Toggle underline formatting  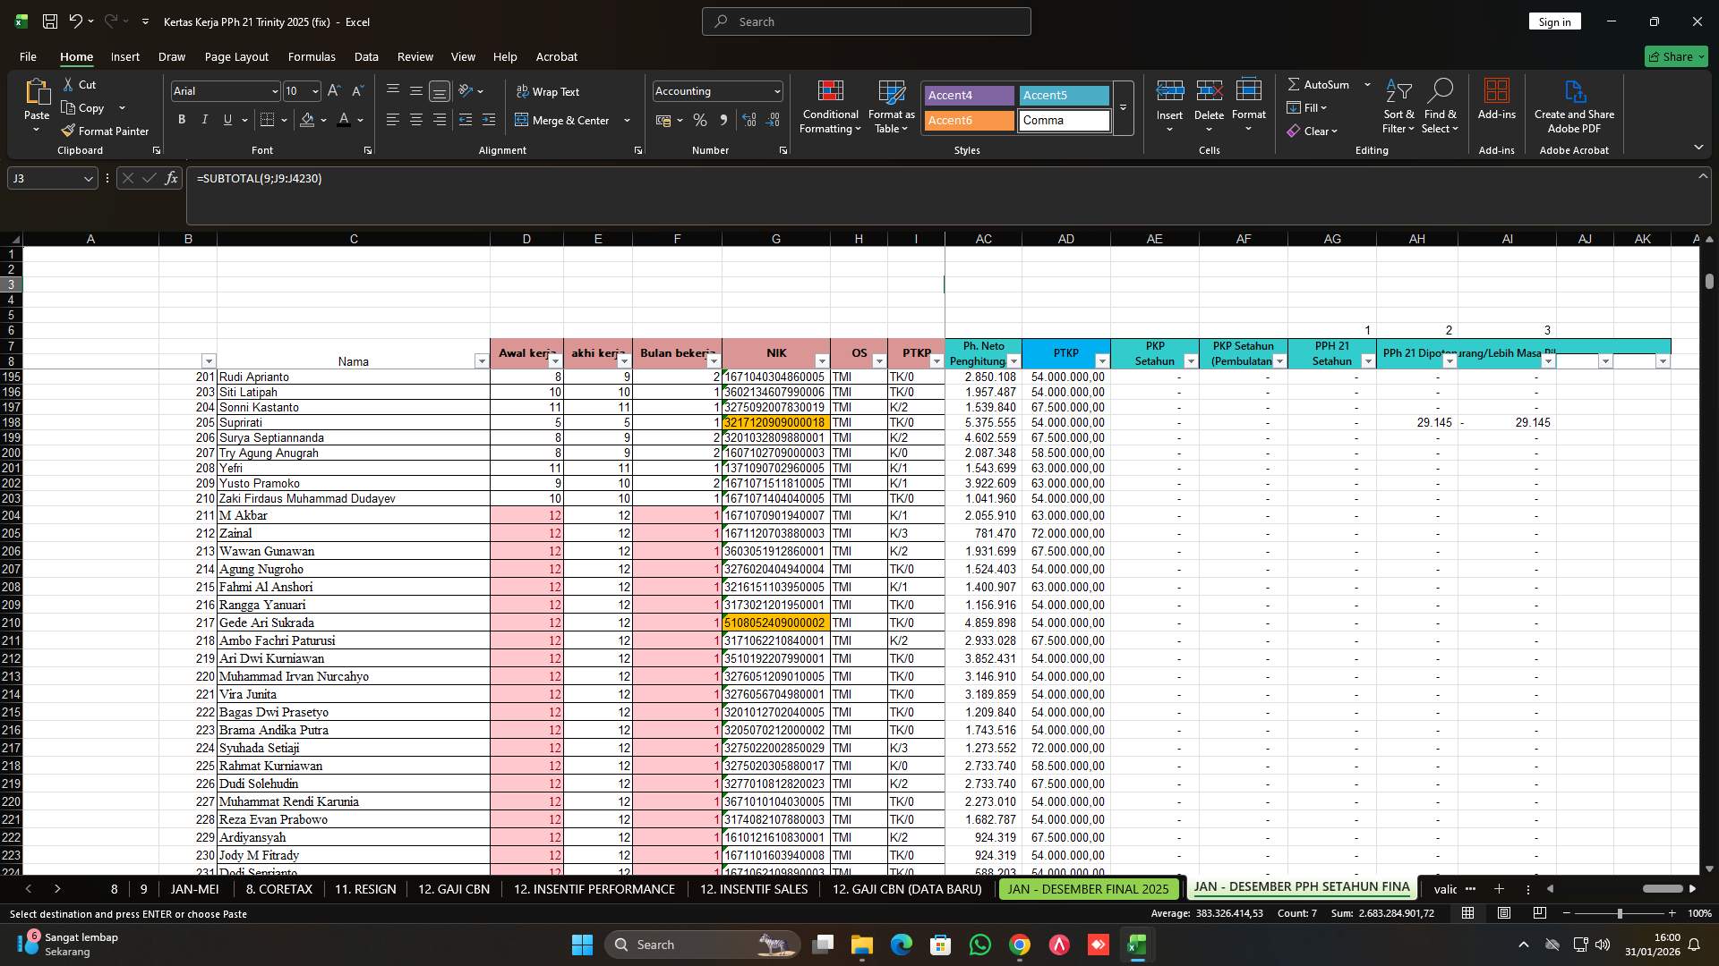(227, 119)
